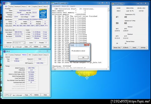Click CPU-Z title bar icon in bottom window
151x104 pixels.
4,51
